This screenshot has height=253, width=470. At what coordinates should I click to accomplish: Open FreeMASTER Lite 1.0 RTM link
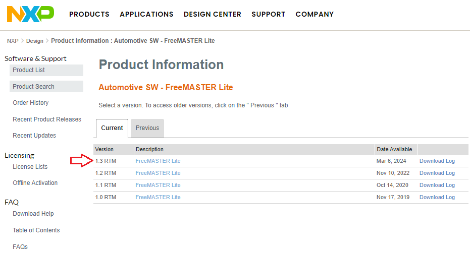(x=158, y=198)
